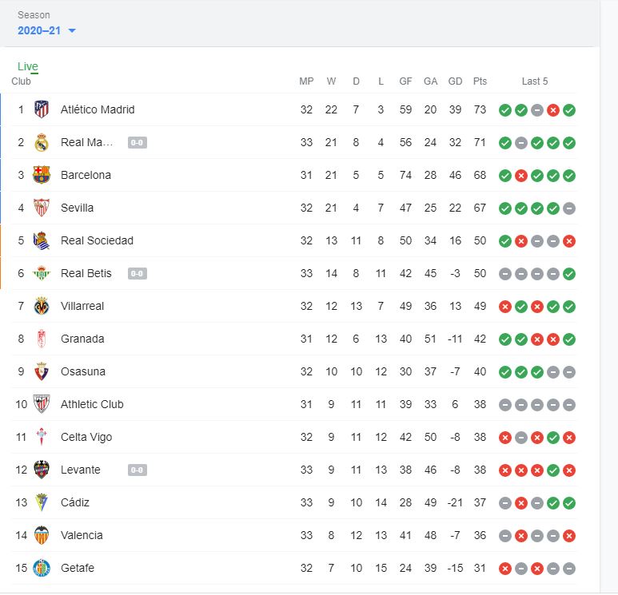Click the Athletic Club crest icon
The image size is (618, 595).
(42, 404)
